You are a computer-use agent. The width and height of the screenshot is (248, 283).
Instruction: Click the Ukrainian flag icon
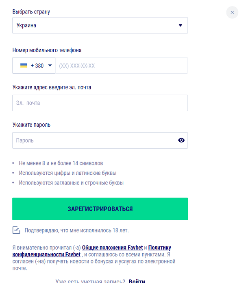(24, 66)
